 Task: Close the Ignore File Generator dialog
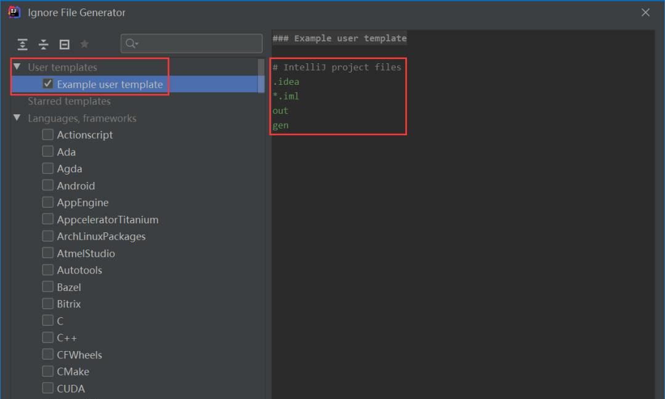pos(645,12)
